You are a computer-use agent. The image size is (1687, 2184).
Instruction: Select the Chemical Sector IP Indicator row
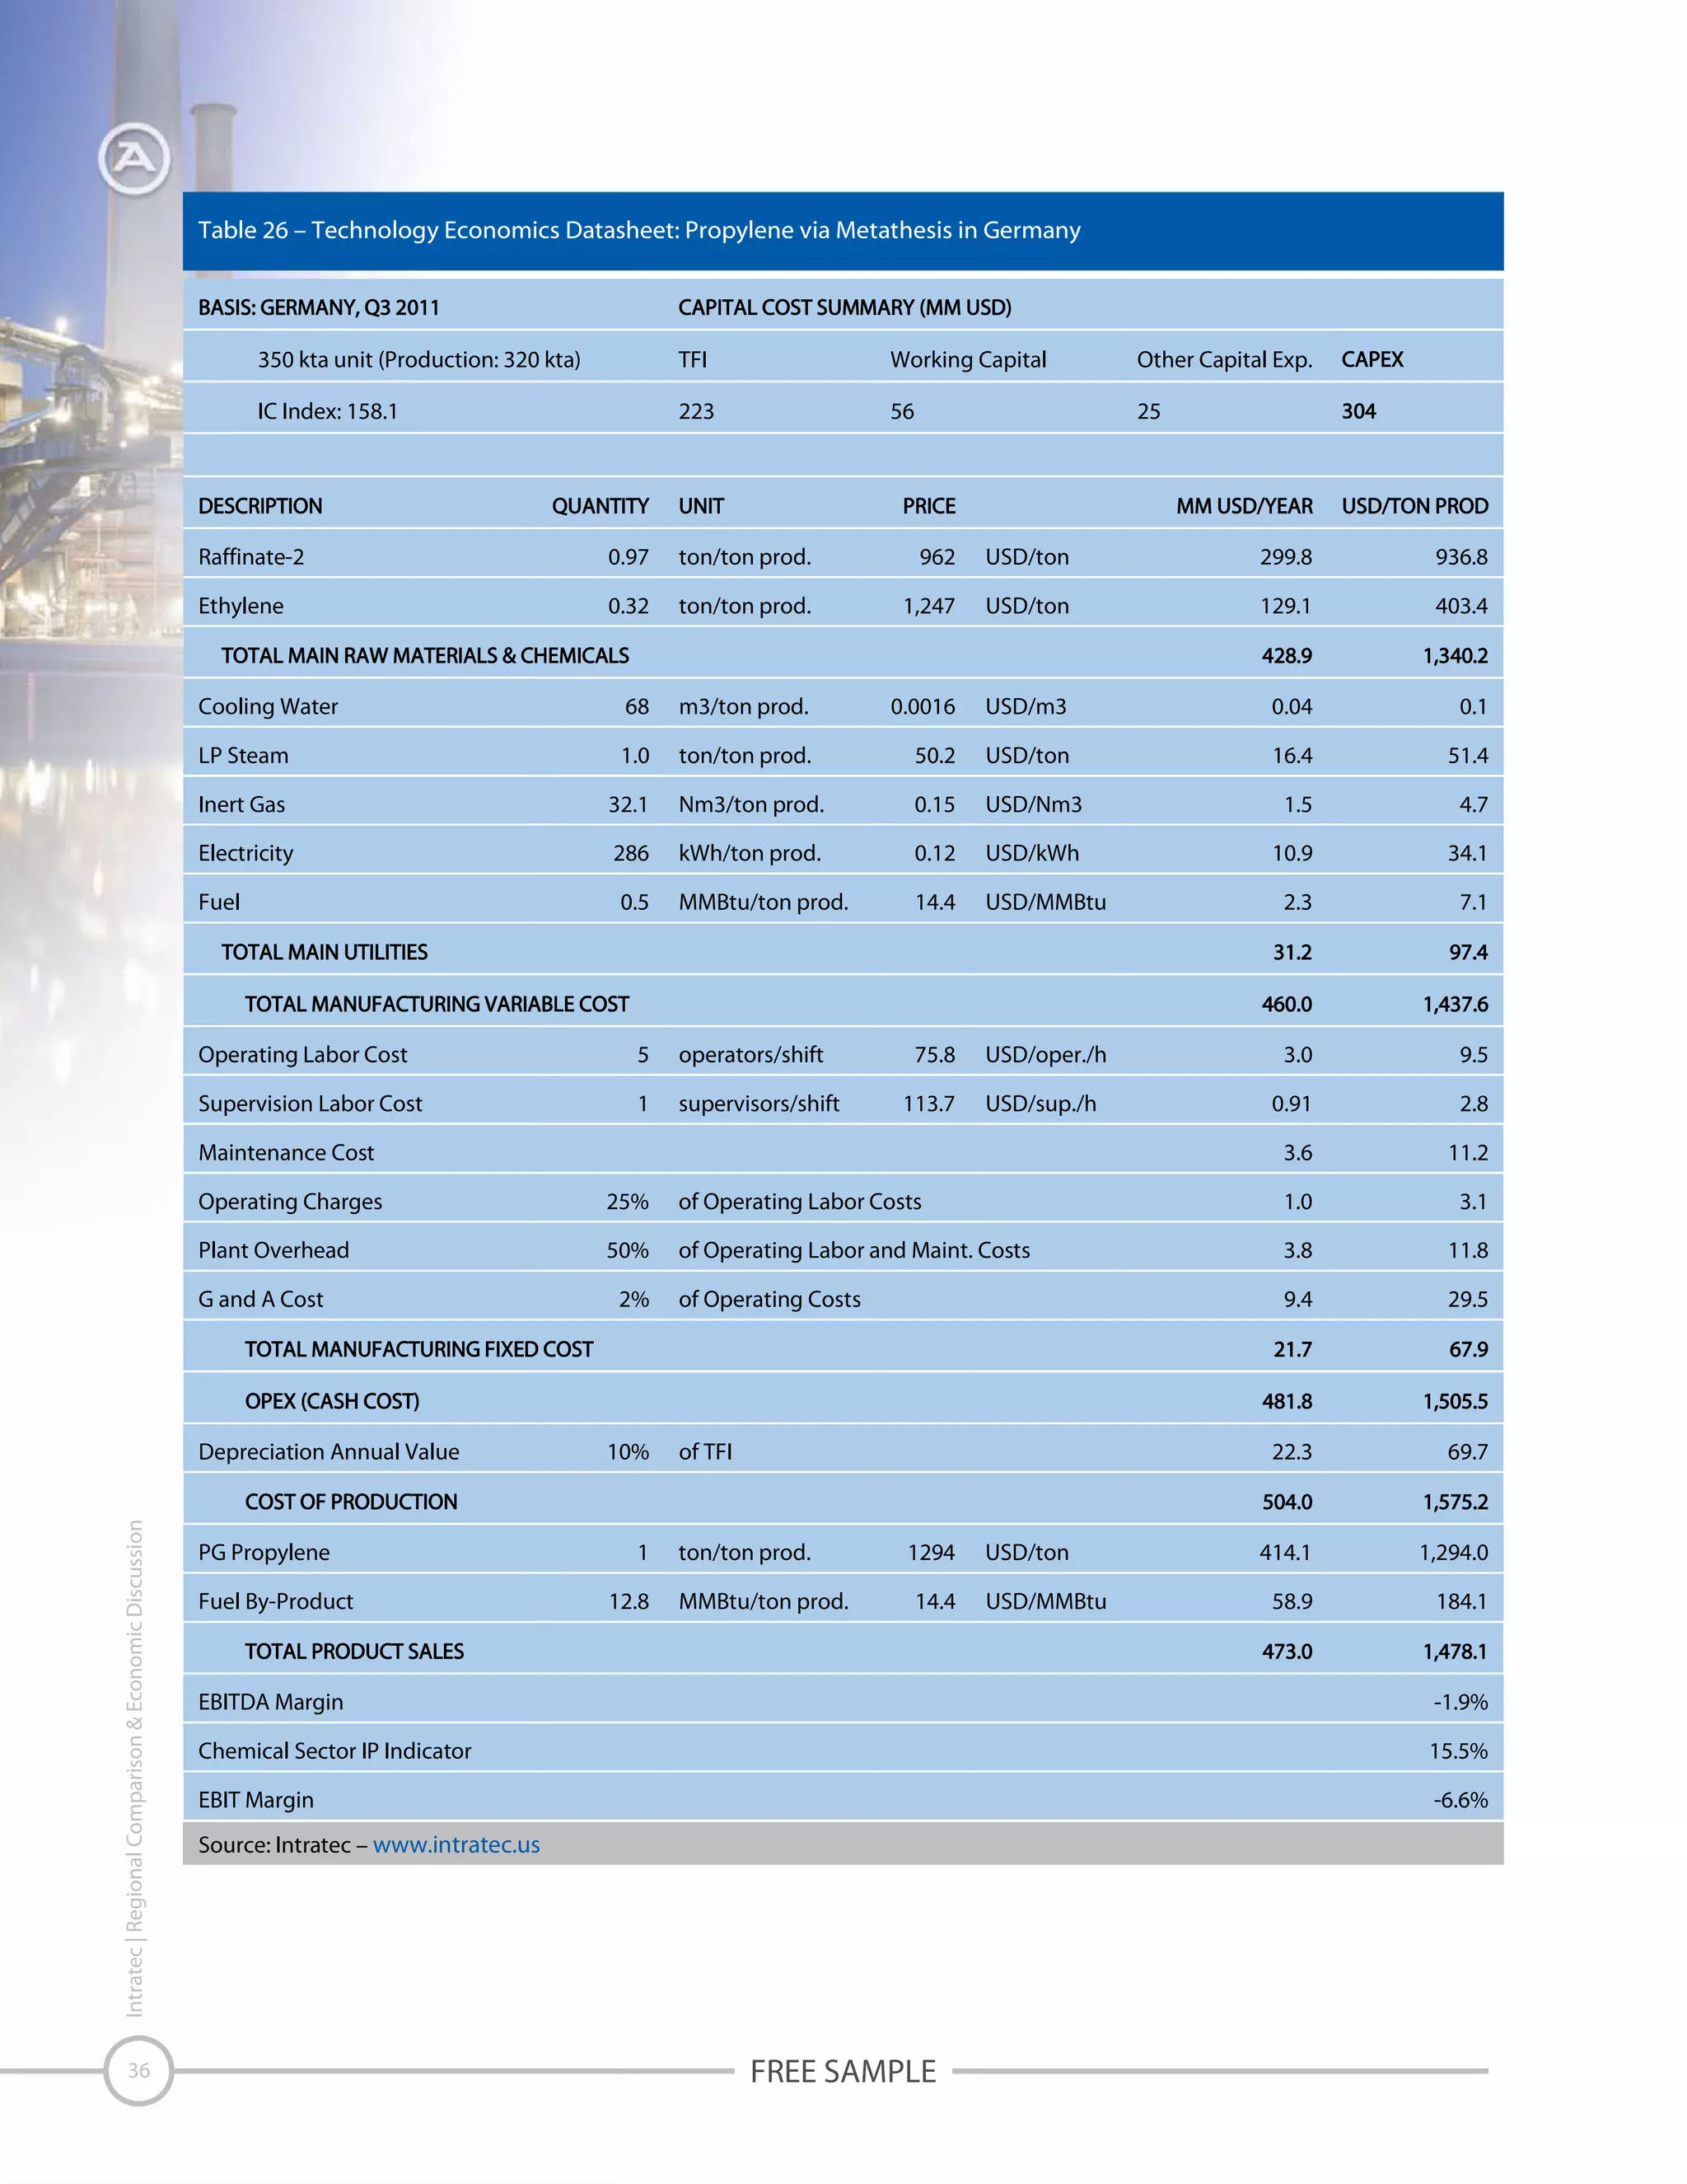pos(334,1751)
